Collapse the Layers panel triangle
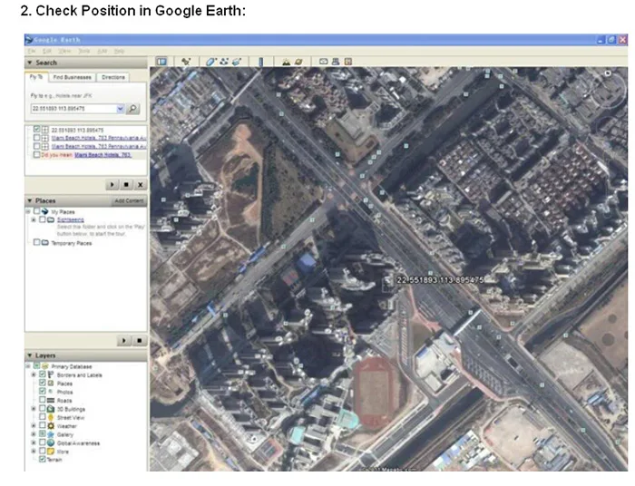The height and width of the screenshot is (486, 635). (x=30, y=355)
